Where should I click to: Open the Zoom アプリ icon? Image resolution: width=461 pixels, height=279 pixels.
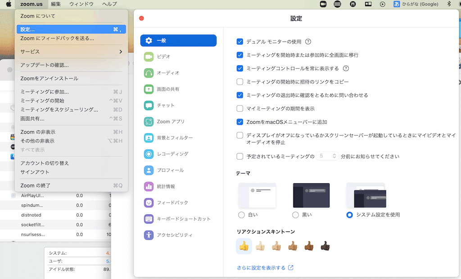tap(149, 121)
